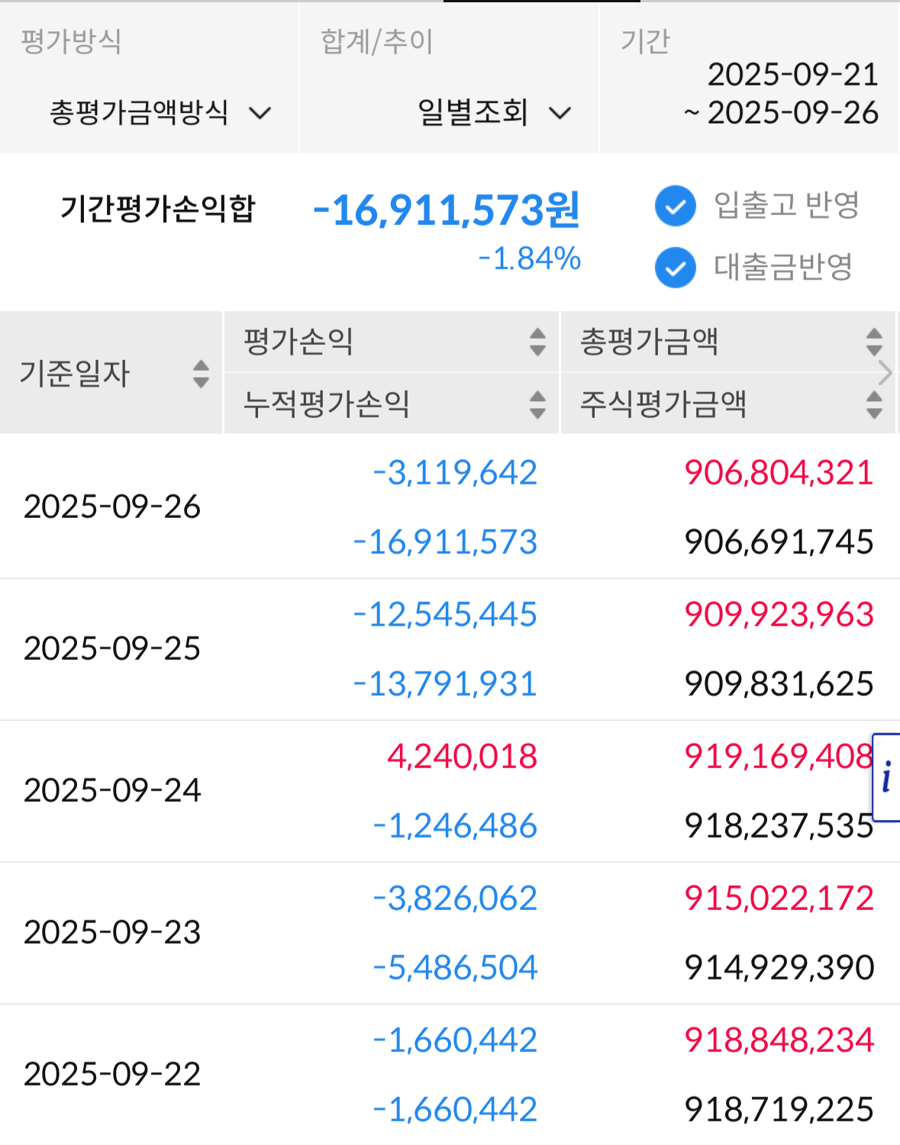
Task: Change the 기간 date range
Action: [x=781, y=93]
